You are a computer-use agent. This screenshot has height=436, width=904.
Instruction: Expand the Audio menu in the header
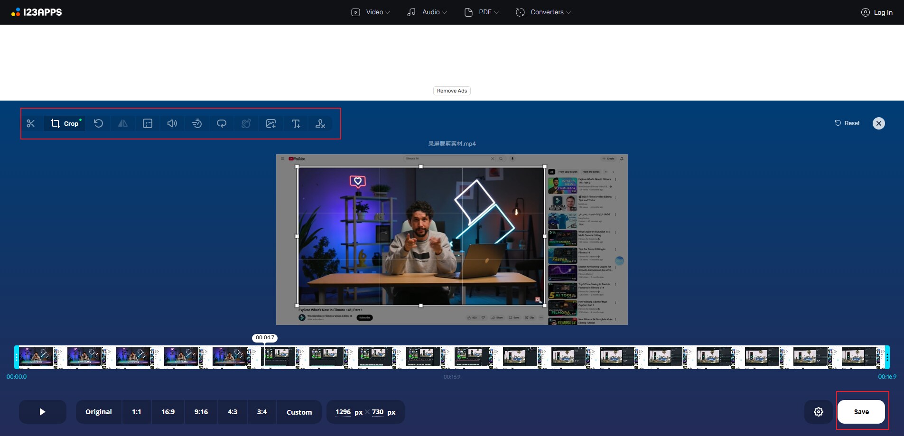(427, 12)
